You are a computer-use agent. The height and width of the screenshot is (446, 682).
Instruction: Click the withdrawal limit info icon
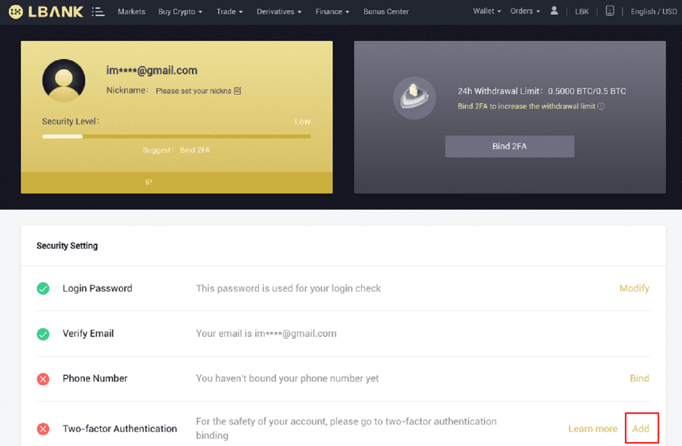(x=601, y=106)
